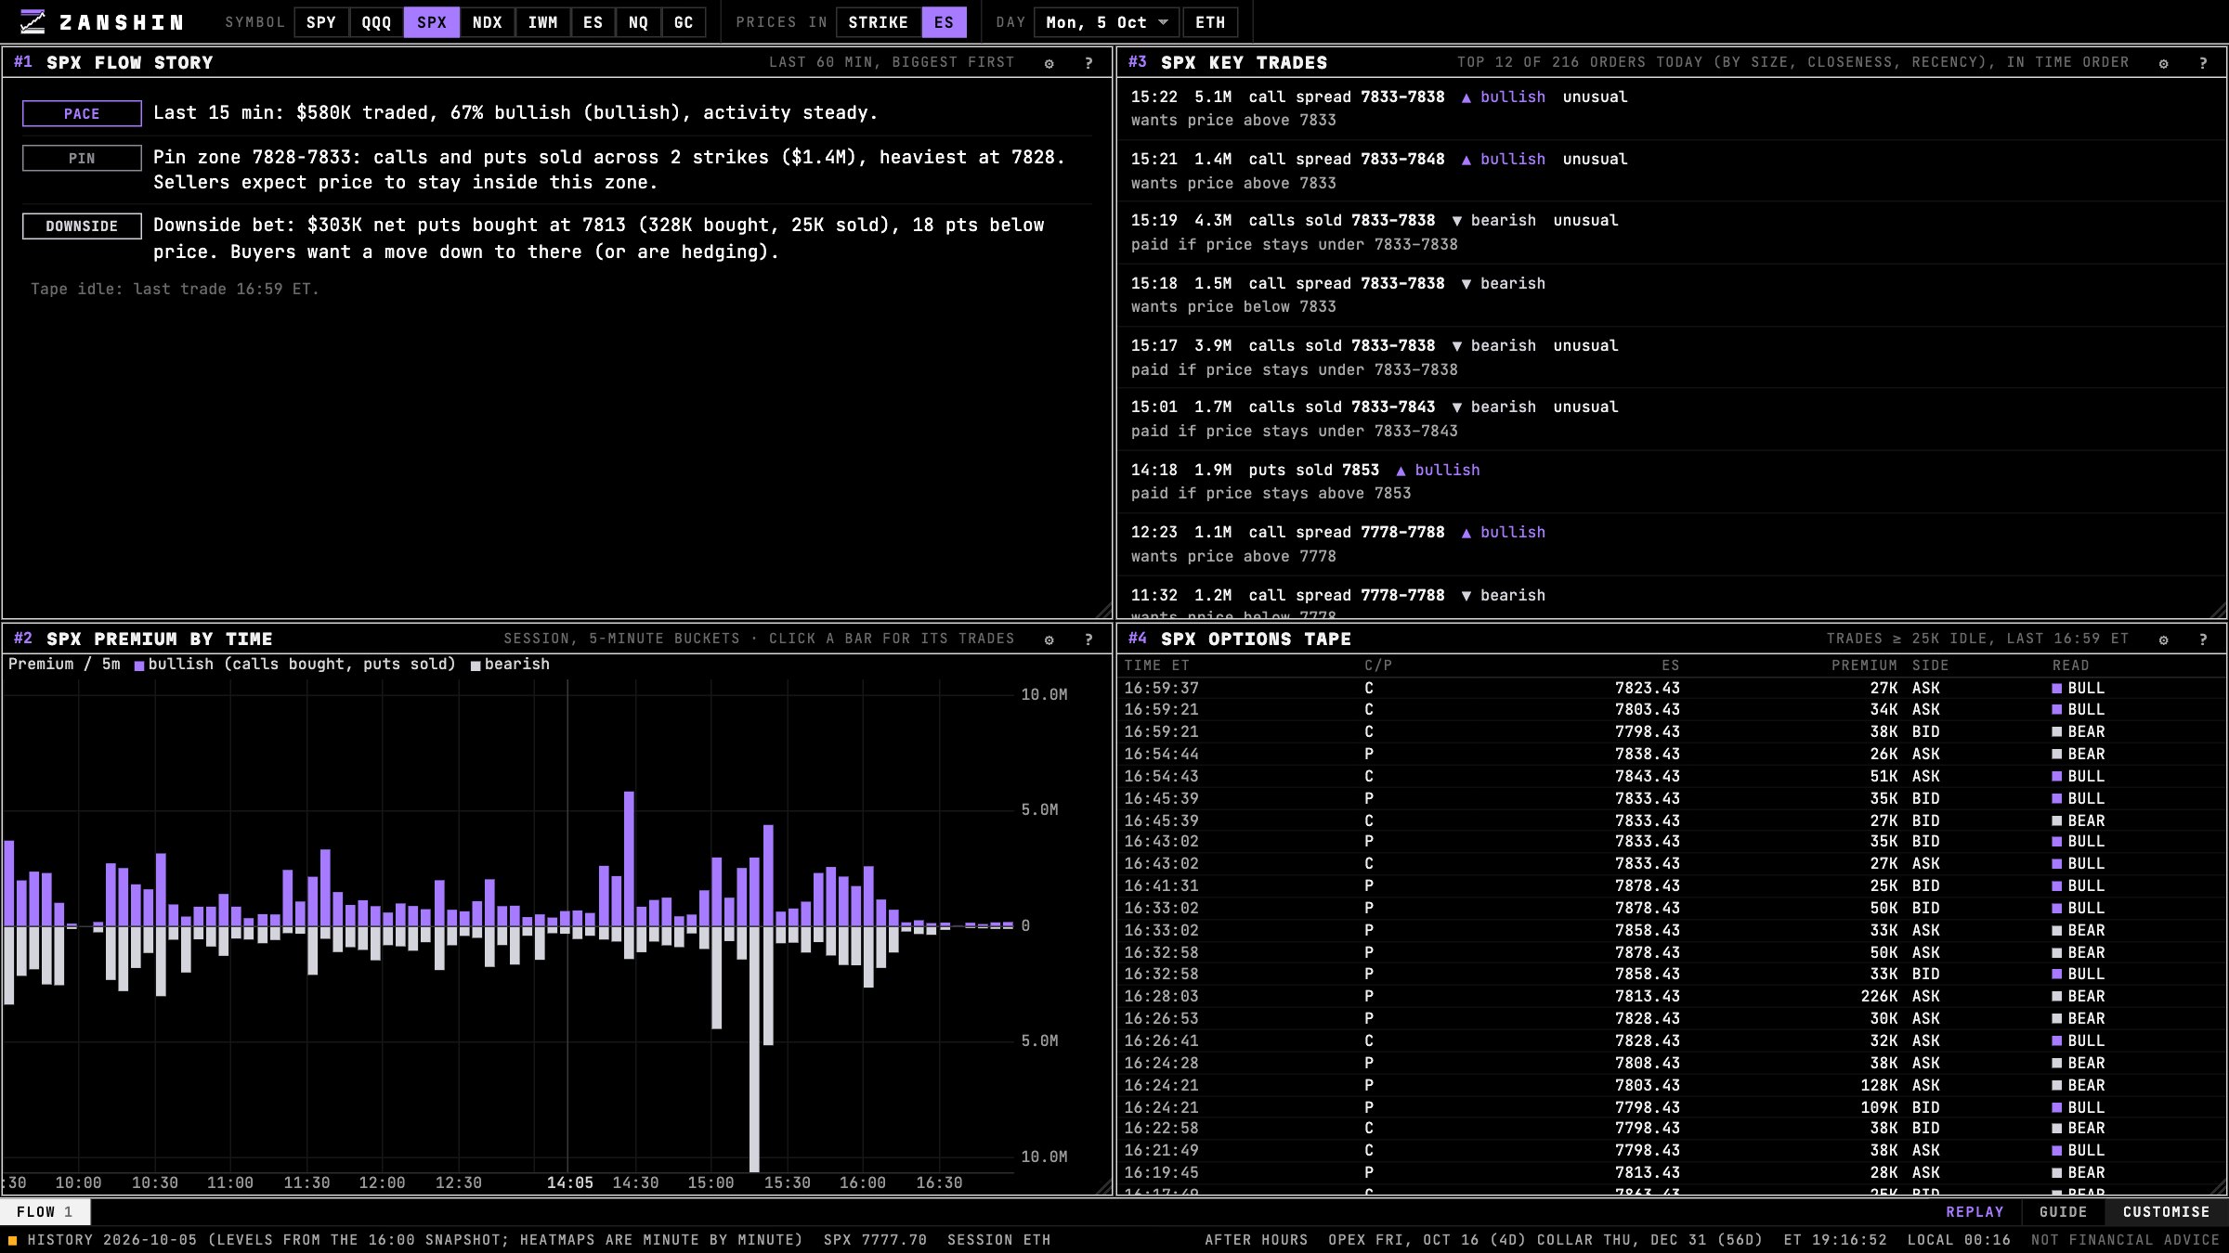Select the SPY symbol
The width and height of the screenshot is (2229, 1253).
click(x=321, y=22)
